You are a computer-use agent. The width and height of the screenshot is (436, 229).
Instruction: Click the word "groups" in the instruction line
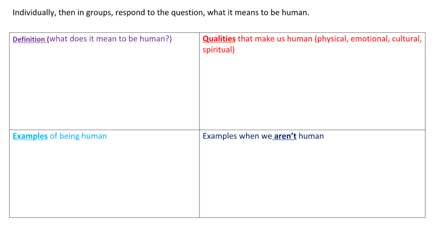point(101,13)
